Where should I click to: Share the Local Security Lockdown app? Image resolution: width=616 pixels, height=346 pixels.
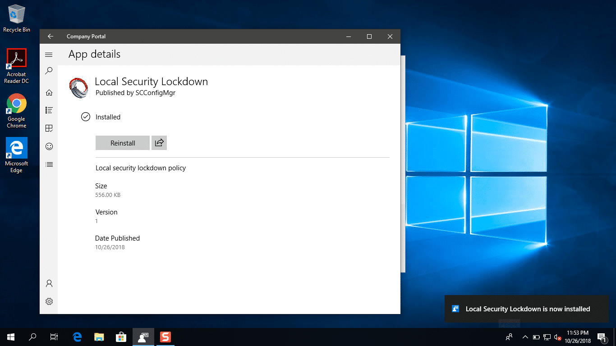[x=159, y=143]
